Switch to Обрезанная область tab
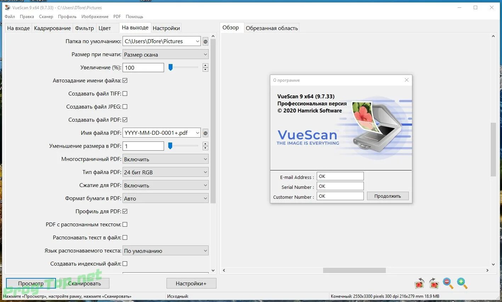Image resolution: width=502 pixels, height=302 pixels. [272, 28]
